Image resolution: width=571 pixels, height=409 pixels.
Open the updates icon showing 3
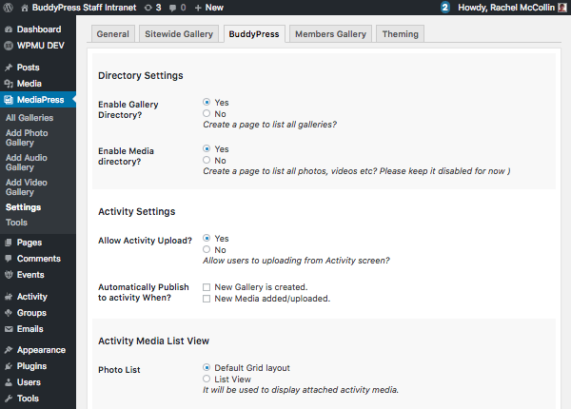click(x=148, y=8)
